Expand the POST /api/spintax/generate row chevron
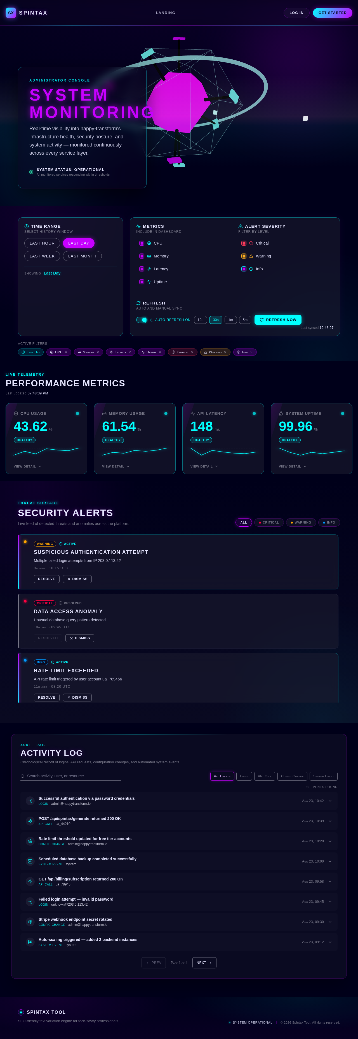Image resolution: width=358 pixels, height=1039 pixels. click(x=330, y=821)
